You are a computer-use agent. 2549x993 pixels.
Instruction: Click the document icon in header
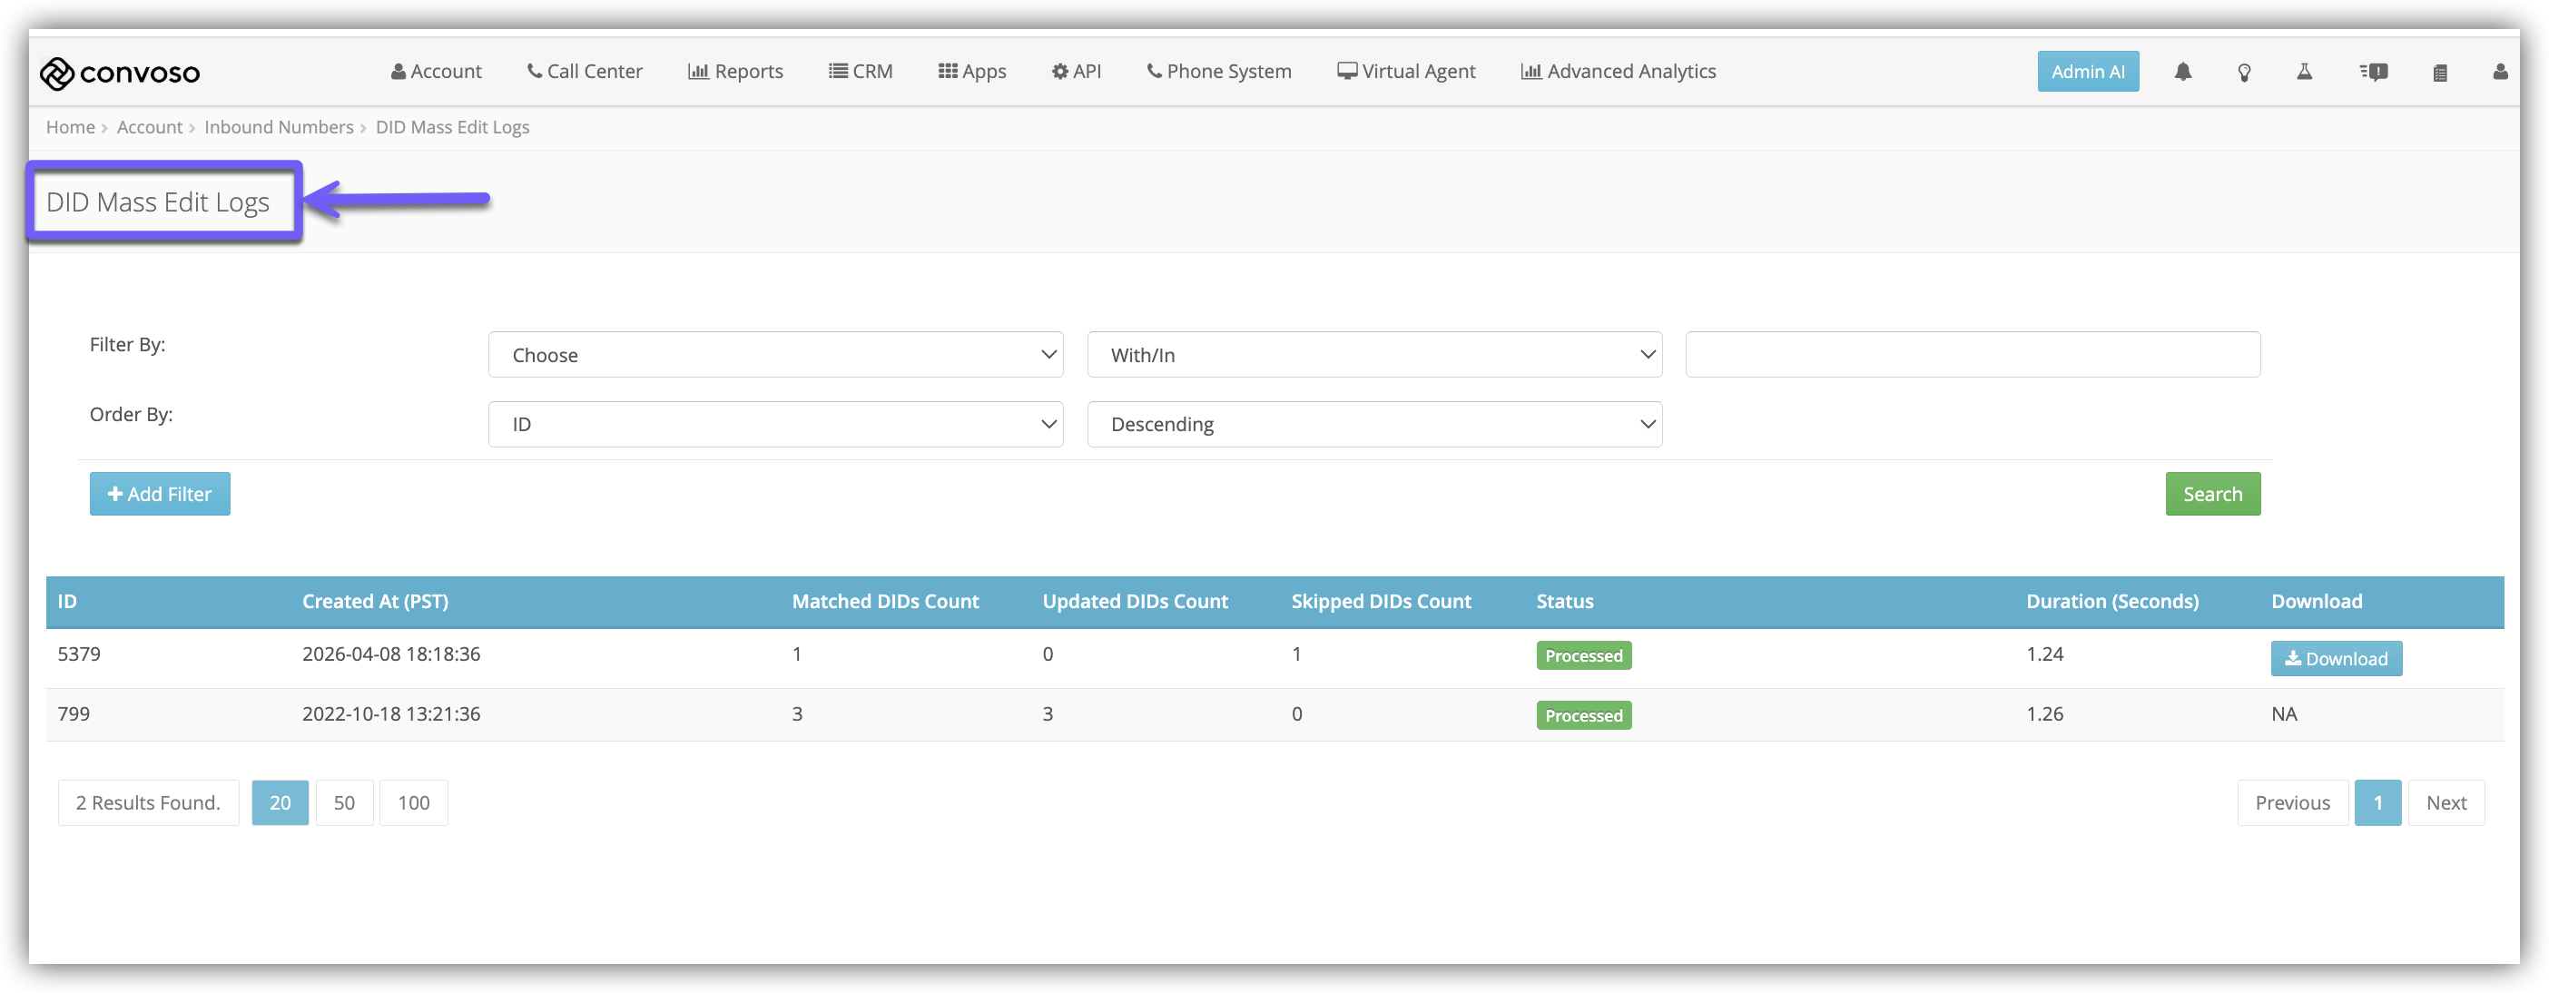(2439, 73)
